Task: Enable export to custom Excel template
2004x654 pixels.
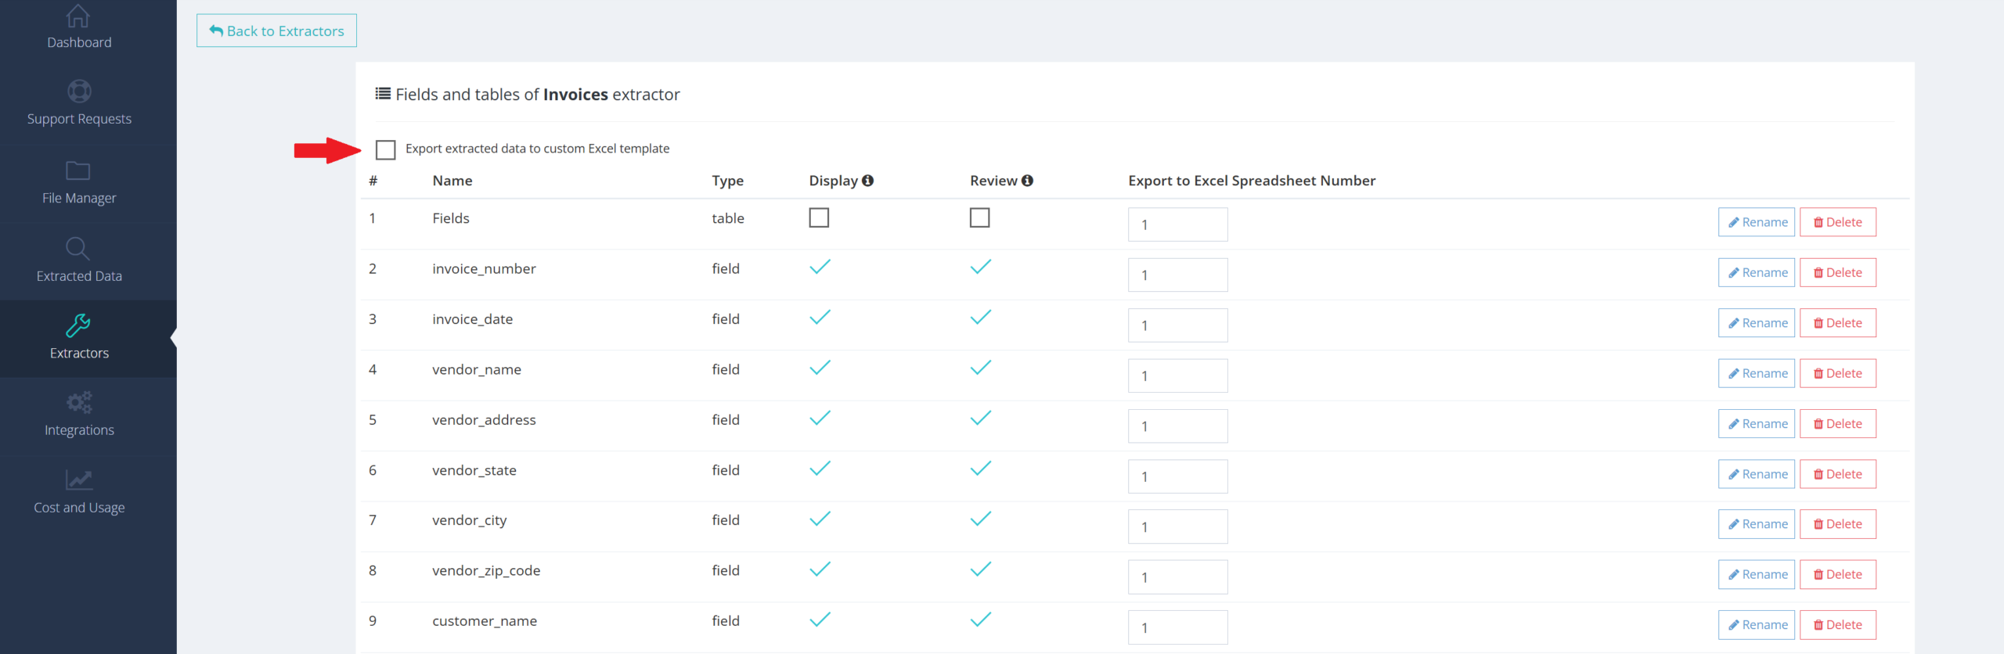Action: pyautogui.click(x=385, y=149)
